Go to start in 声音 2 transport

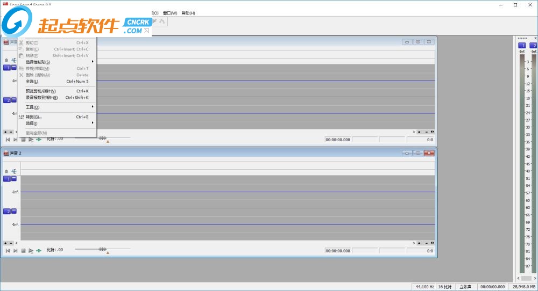pos(8,251)
